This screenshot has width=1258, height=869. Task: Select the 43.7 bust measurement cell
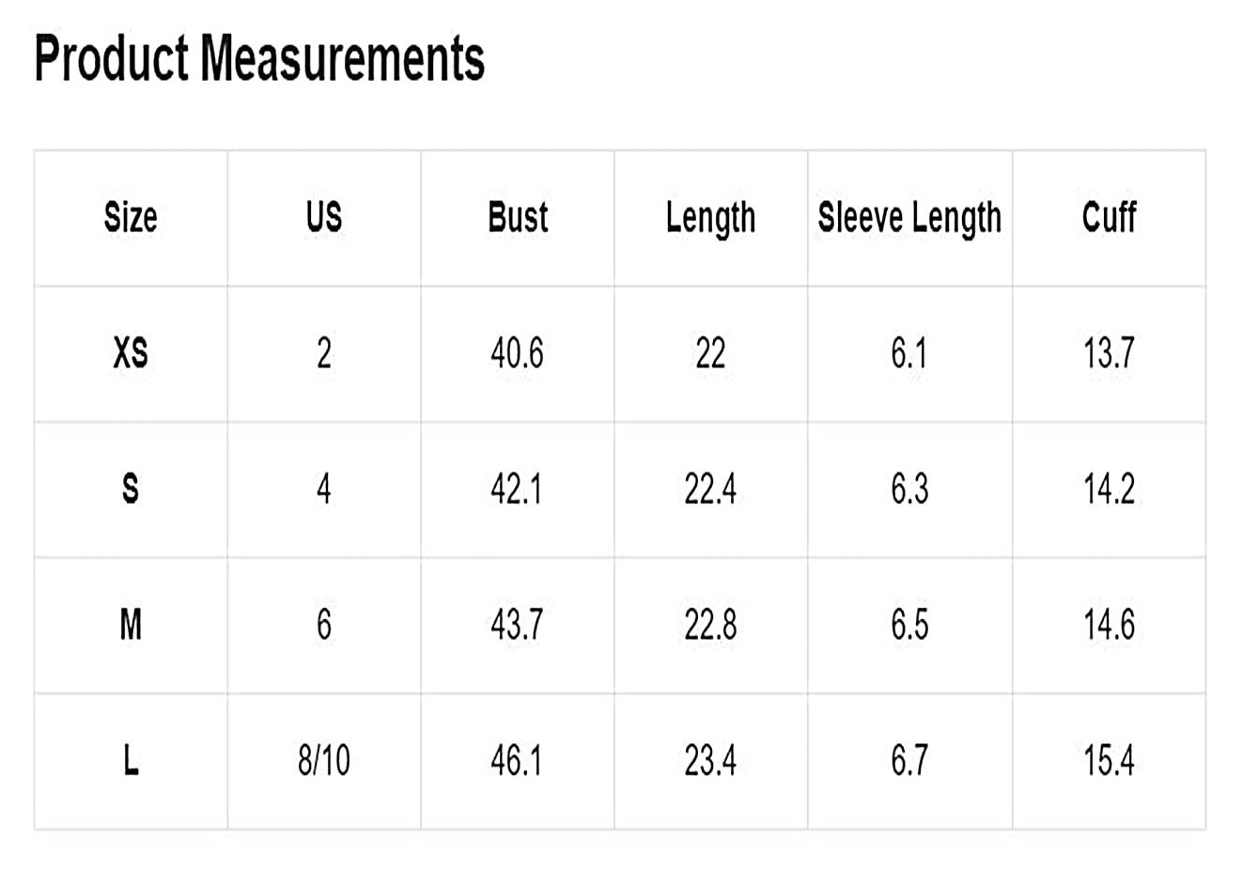tap(518, 625)
